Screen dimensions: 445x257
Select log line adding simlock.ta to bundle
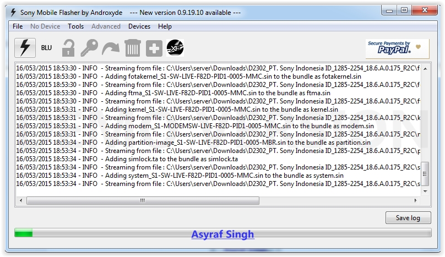127,159
